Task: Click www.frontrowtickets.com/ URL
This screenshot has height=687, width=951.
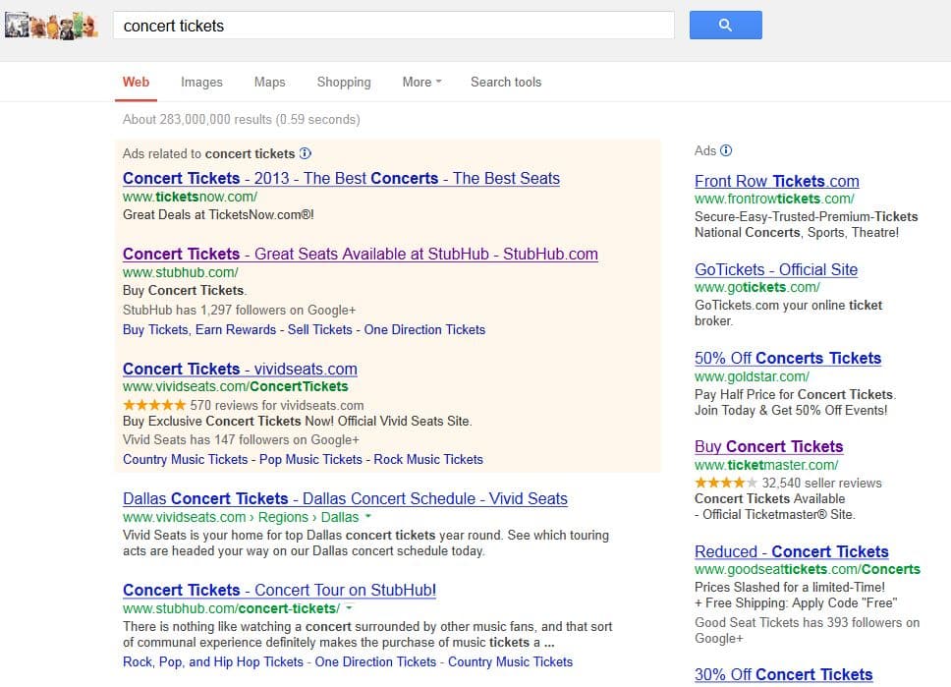Action: coord(774,200)
